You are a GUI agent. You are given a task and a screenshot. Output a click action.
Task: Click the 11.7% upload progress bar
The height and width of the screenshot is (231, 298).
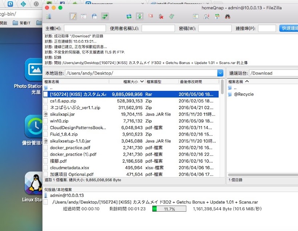(169, 209)
